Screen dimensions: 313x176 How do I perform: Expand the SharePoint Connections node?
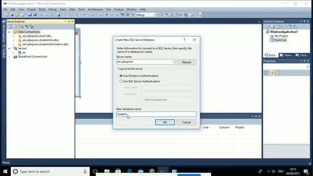tap(9, 57)
